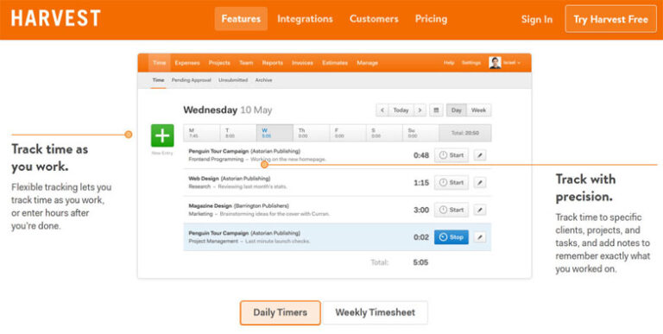Open the Expenses tab
The width and height of the screenshot is (663, 334).
186,63
